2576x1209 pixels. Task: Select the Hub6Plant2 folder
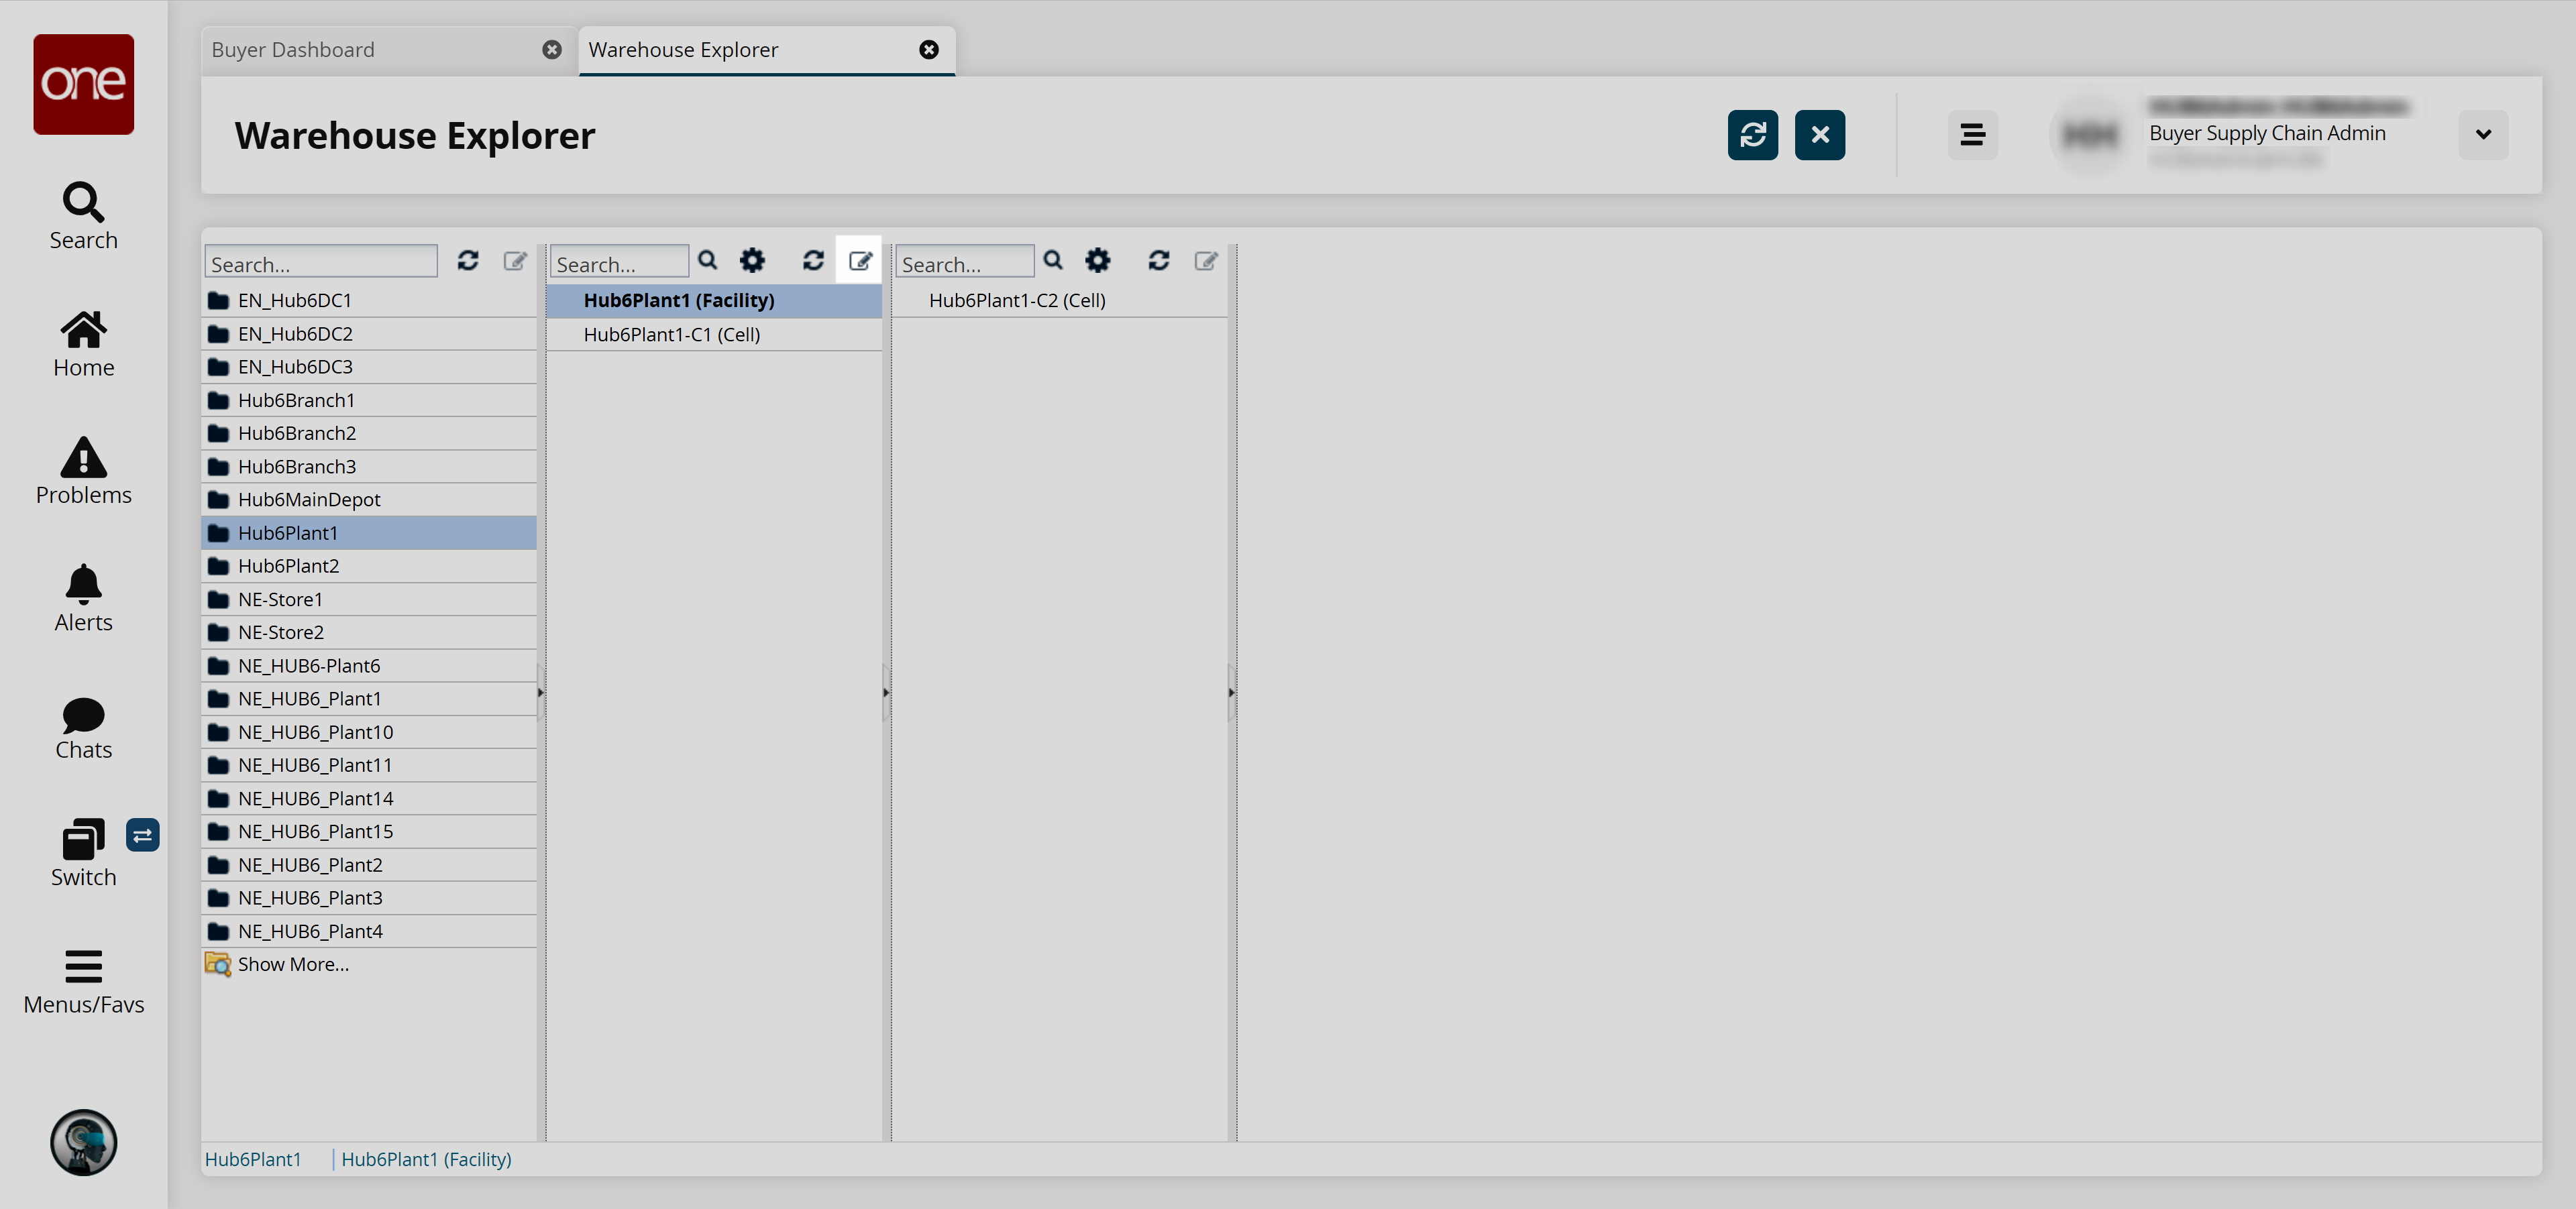(x=288, y=565)
